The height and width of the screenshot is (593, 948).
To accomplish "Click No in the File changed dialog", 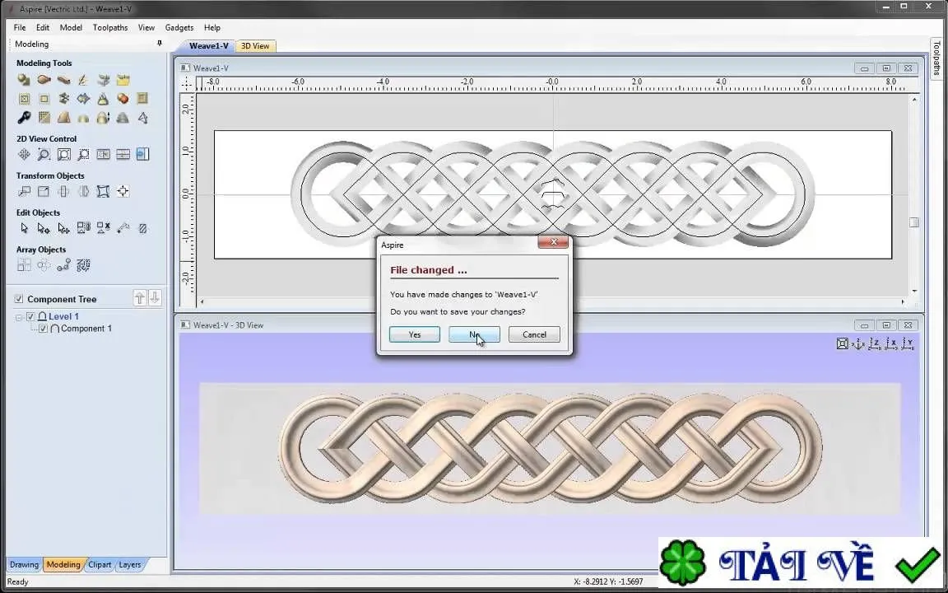I will point(474,334).
